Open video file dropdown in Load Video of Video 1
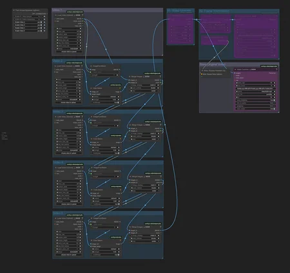The height and width of the screenshot is (273, 290). coord(69,28)
